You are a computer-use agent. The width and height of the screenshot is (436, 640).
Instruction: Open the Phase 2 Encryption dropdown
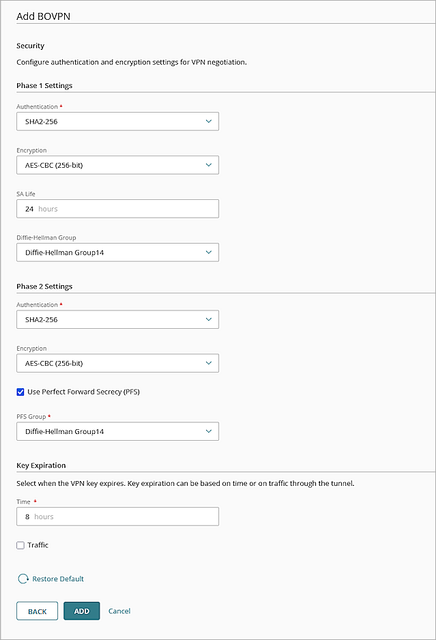[x=117, y=363]
